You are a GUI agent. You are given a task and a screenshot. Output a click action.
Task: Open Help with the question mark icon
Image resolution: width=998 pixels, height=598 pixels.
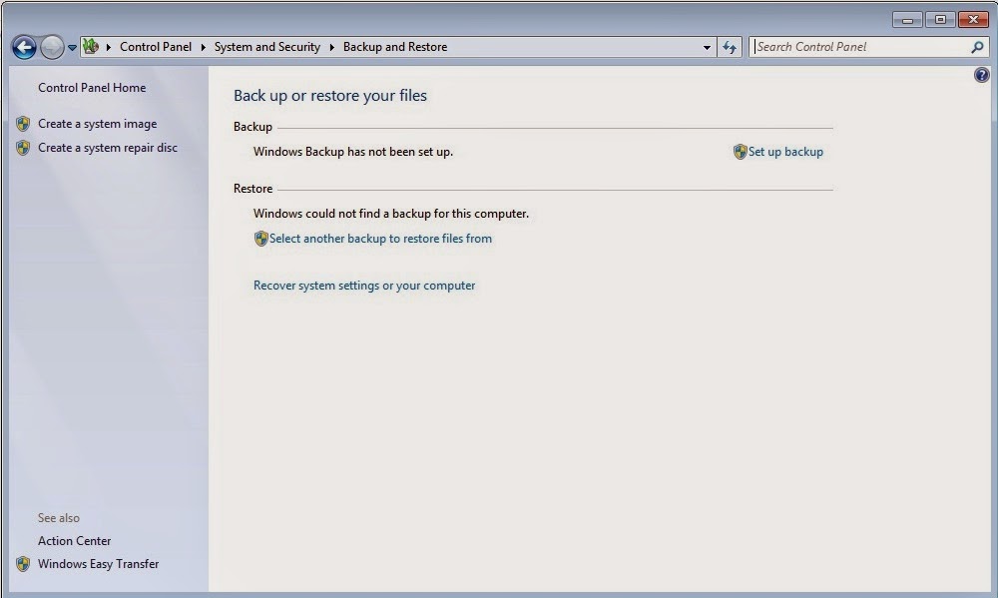coord(981,75)
